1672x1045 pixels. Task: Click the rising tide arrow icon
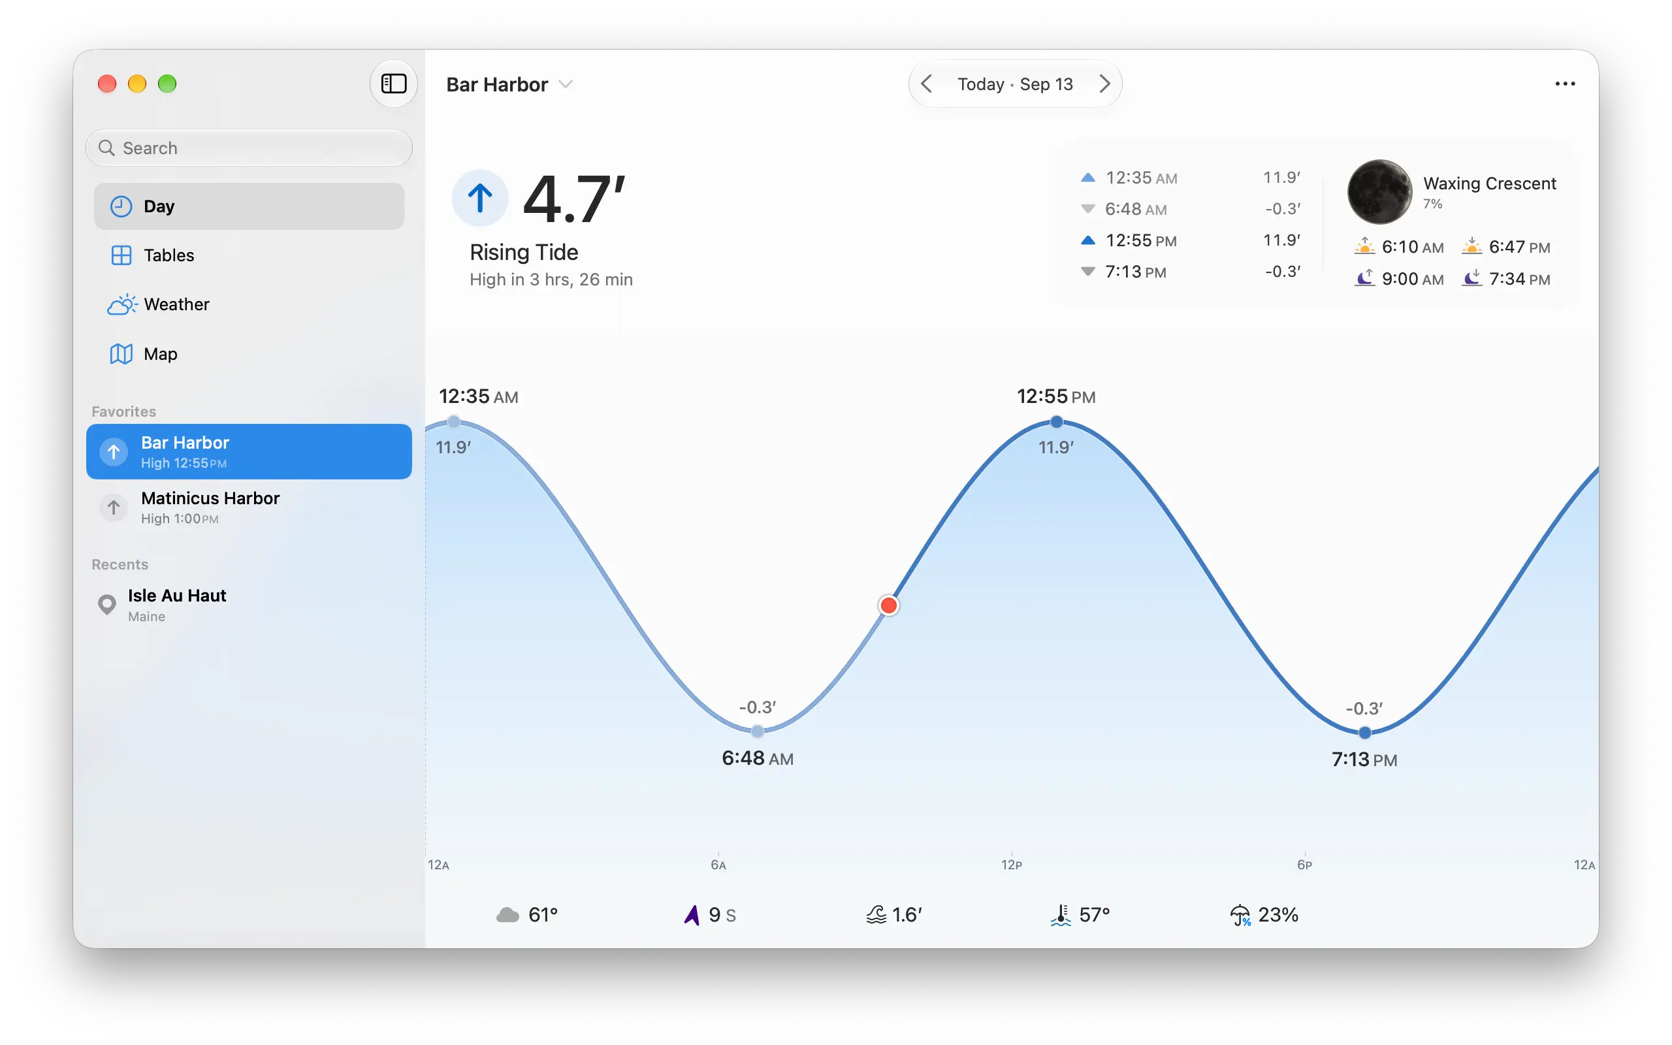480,199
